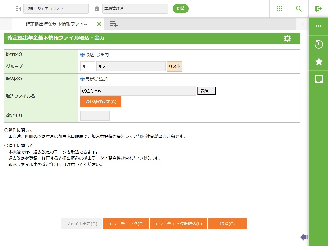Open the inbox tray icon in sidebar
This screenshot has height=246, width=328.
coord(318,79)
